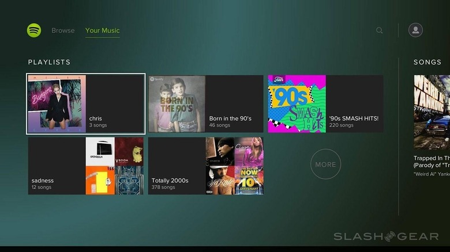Click the Born in the 90's title
Viewport: 450px width, 252px height.
pyautogui.click(x=230, y=119)
